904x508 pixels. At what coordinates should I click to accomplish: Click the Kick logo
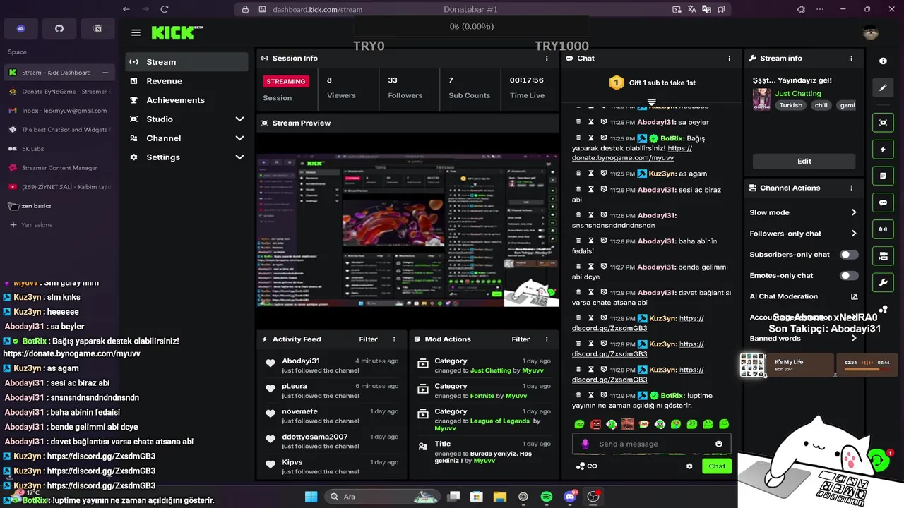[177, 32]
